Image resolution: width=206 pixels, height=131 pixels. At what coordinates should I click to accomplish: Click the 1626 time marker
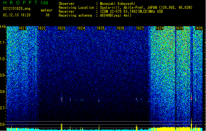[x=120, y=28]
